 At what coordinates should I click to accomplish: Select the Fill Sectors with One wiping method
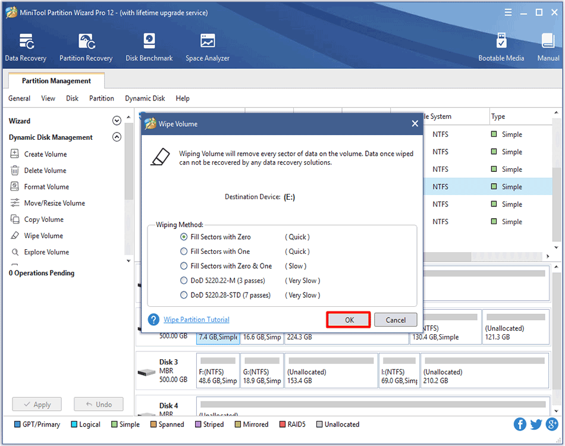tap(184, 251)
